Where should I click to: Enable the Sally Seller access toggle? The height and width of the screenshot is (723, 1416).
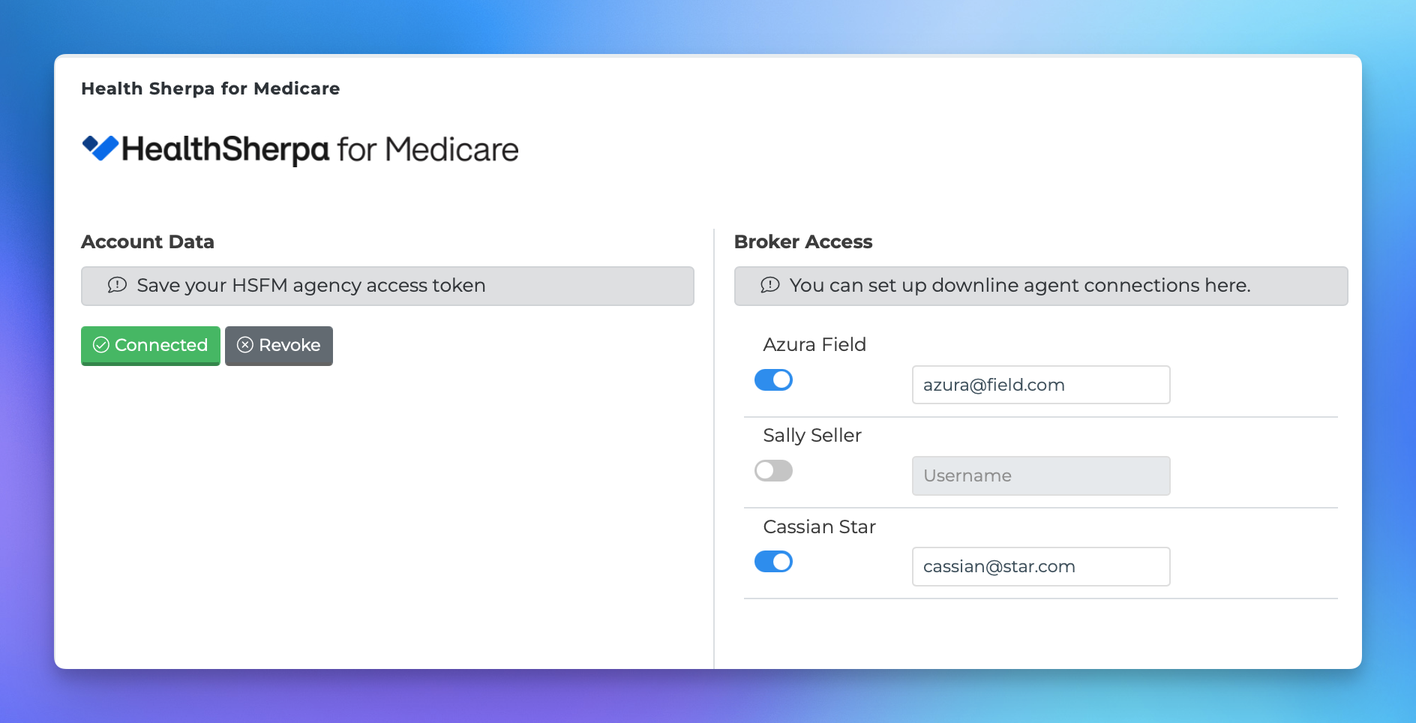(x=773, y=471)
